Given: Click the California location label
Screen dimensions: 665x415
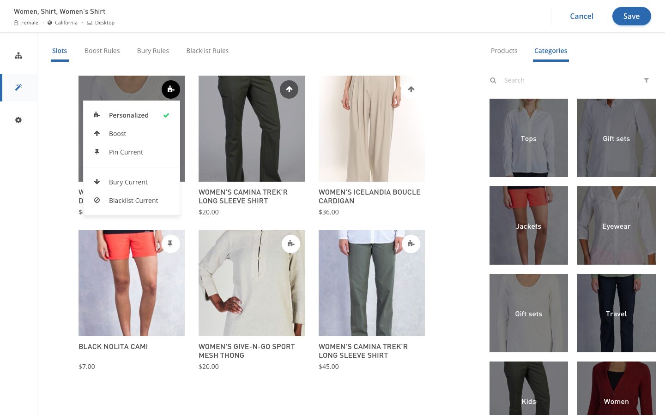Looking at the screenshot, I should click(x=66, y=23).
